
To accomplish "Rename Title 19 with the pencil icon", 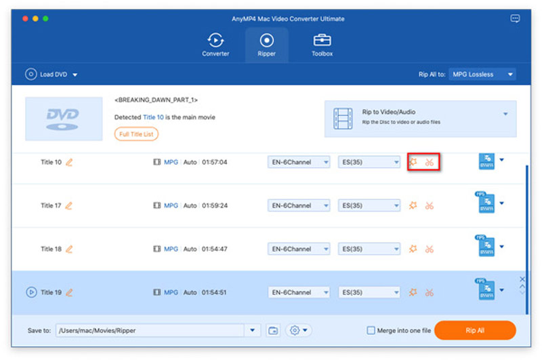I will 69,293.
